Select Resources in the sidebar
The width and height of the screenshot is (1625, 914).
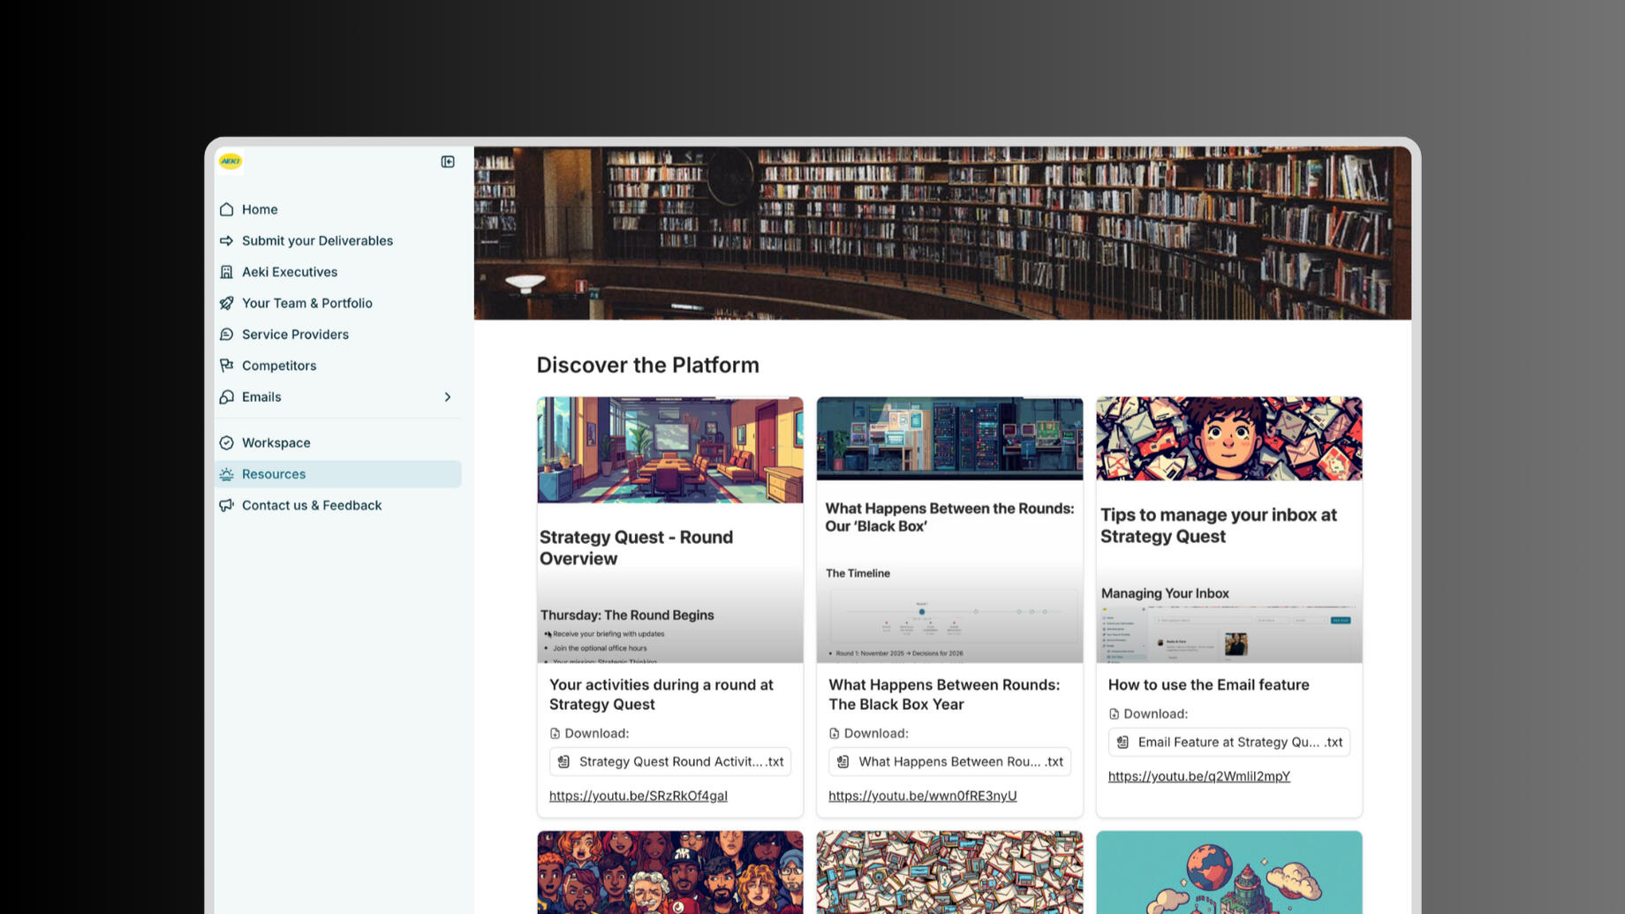274,474
